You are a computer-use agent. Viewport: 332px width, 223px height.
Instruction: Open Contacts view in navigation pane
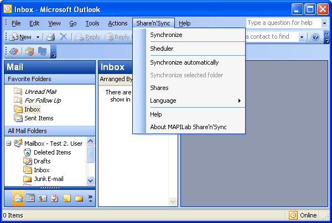pyautogui.click(x=43, y=198)
